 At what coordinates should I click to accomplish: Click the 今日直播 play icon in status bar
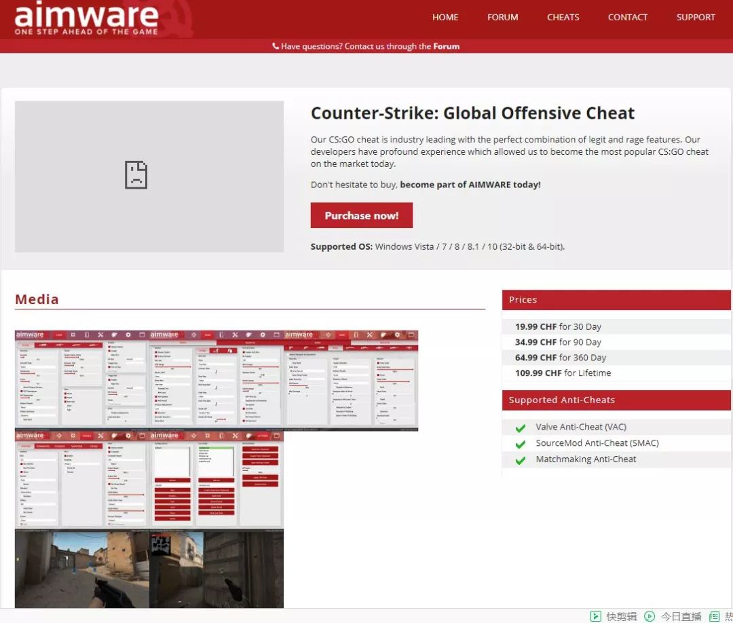point(650,616)
